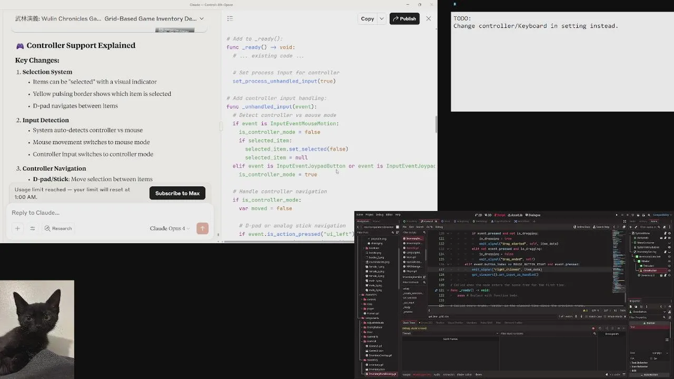
Task: Open the Dialogue workspace in Godot
Action: 533,215
